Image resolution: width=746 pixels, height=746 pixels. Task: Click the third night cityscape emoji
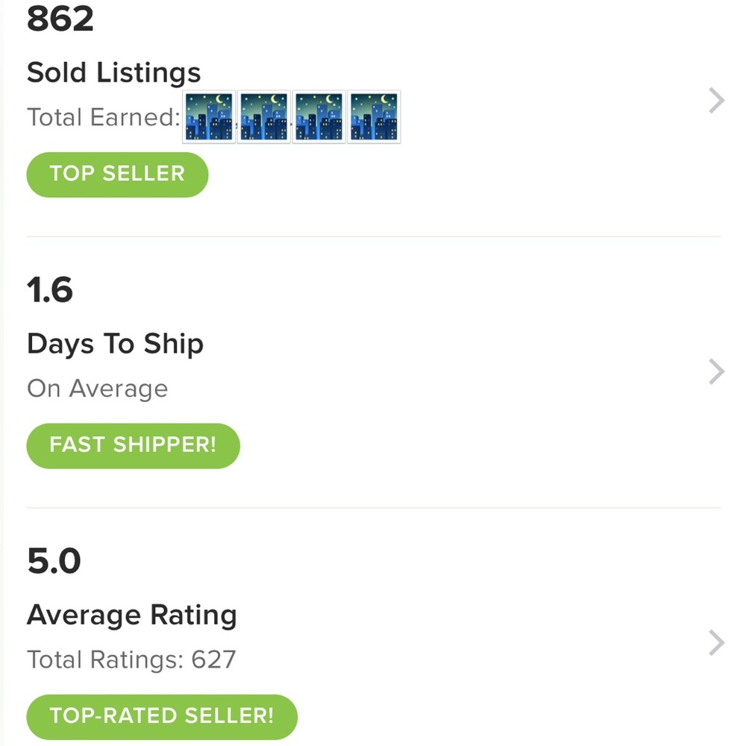point(319,117)
